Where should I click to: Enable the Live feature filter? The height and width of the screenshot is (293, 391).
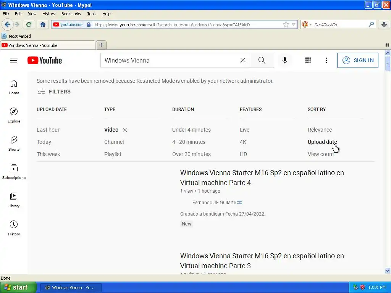coord(244,130)
